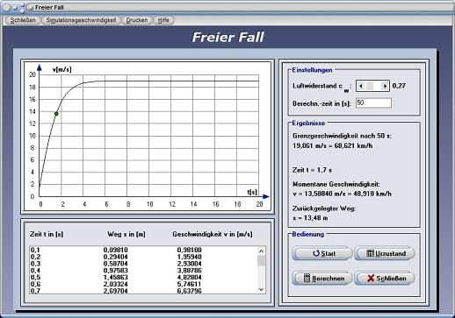
Task: Click the results list scroll-up arrow
Action: (x=261, y=251)
